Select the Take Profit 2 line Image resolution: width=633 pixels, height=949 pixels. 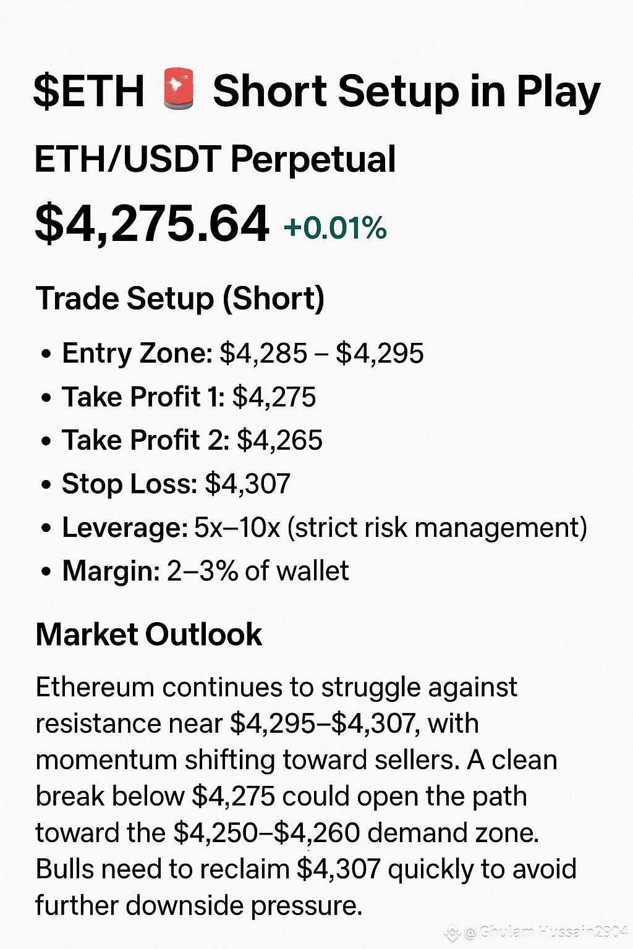point(182,441)
